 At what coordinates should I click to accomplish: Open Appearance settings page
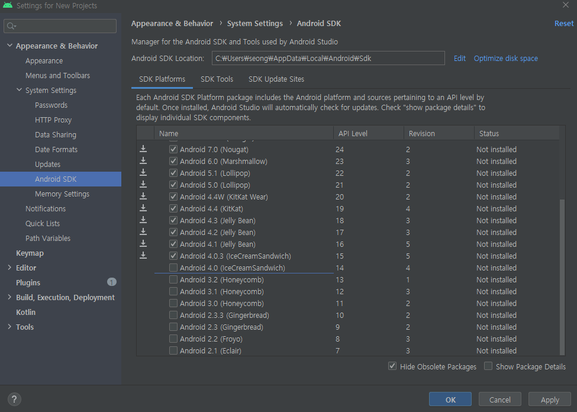point(44,61)
